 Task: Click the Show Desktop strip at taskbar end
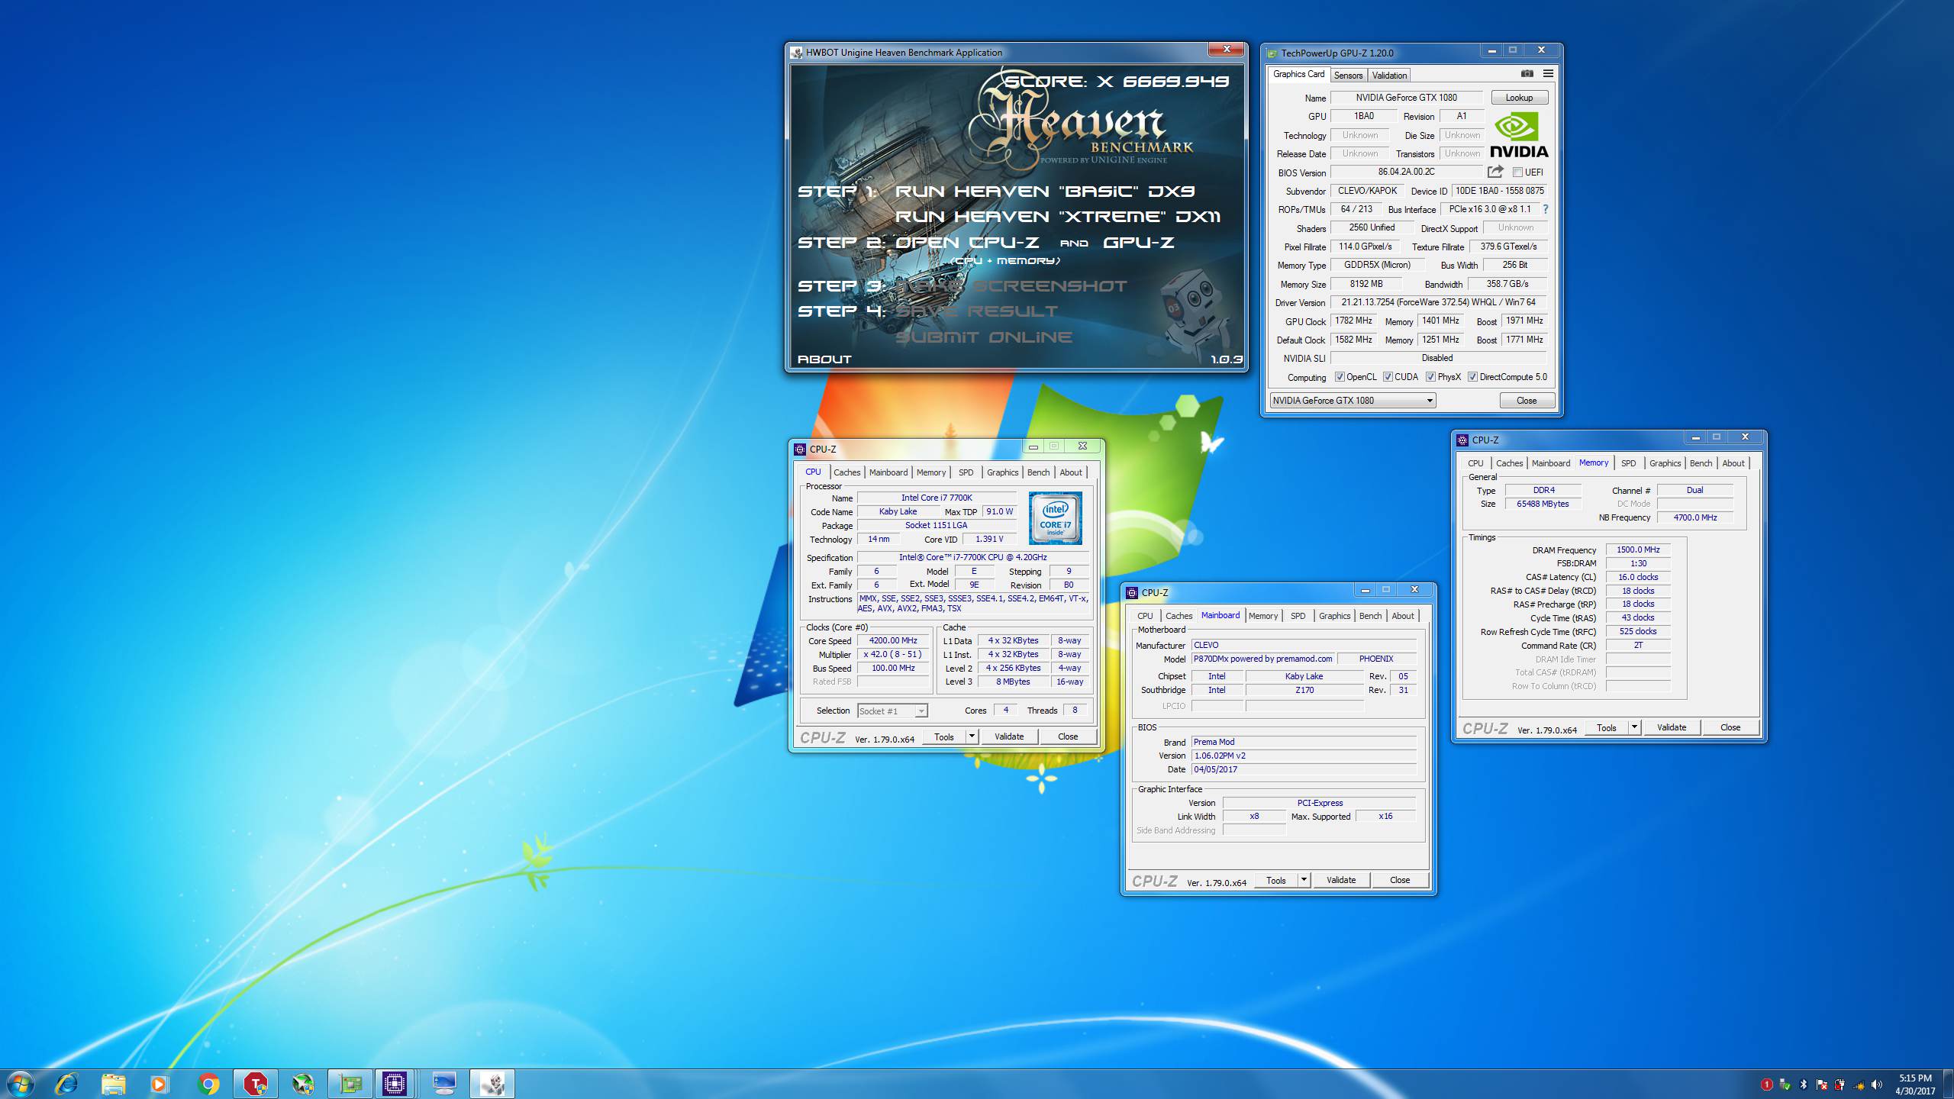[x=1949, y=1084]
